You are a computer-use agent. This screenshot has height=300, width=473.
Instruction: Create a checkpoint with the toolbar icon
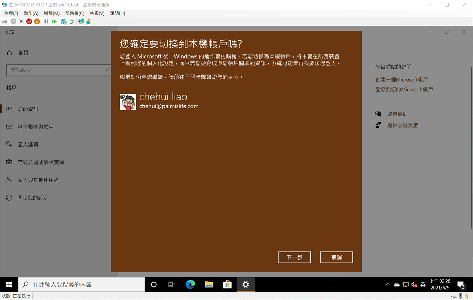64,22
